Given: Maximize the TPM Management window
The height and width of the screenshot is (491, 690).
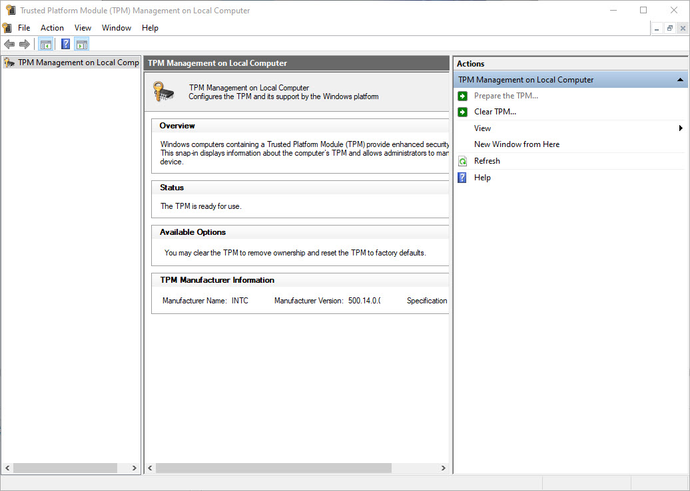Looking at the screenshot, I should [x=643, y=10].
